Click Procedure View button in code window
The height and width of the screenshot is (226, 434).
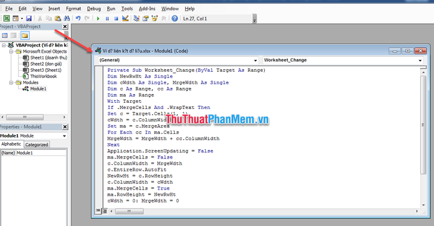tap(98, 211)
